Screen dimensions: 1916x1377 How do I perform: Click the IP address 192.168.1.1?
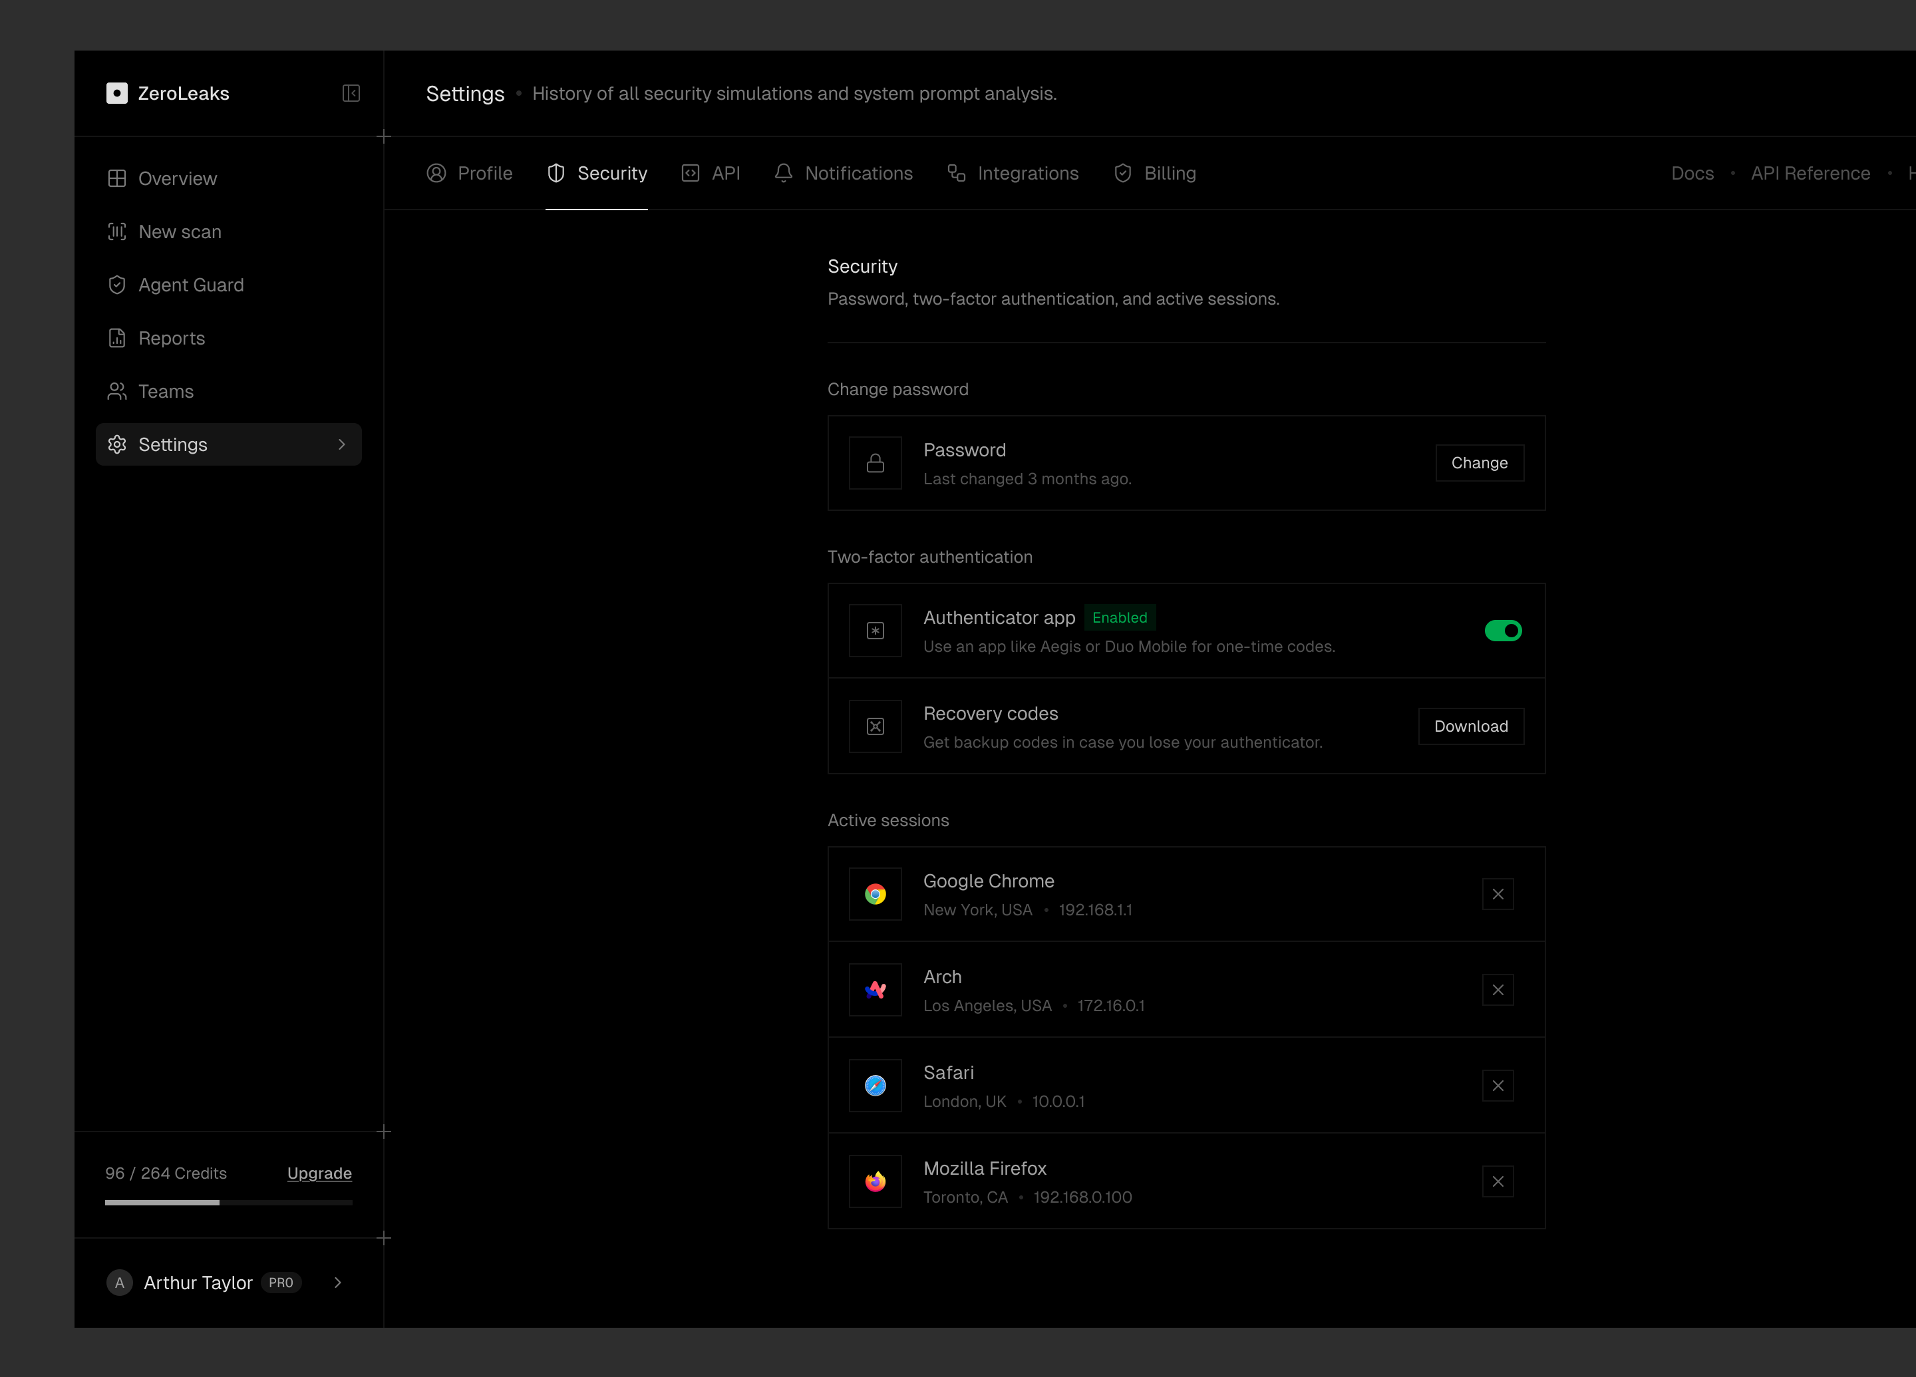[x=1096, y=910]
